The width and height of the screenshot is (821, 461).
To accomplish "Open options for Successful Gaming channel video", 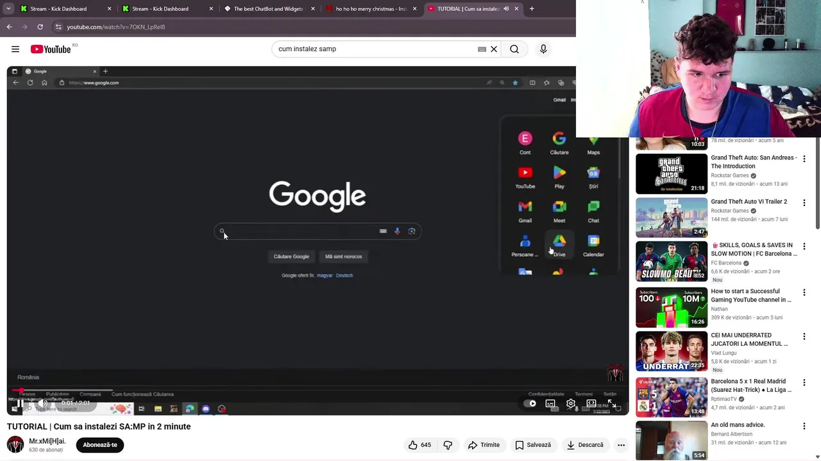I will [804, 293].
